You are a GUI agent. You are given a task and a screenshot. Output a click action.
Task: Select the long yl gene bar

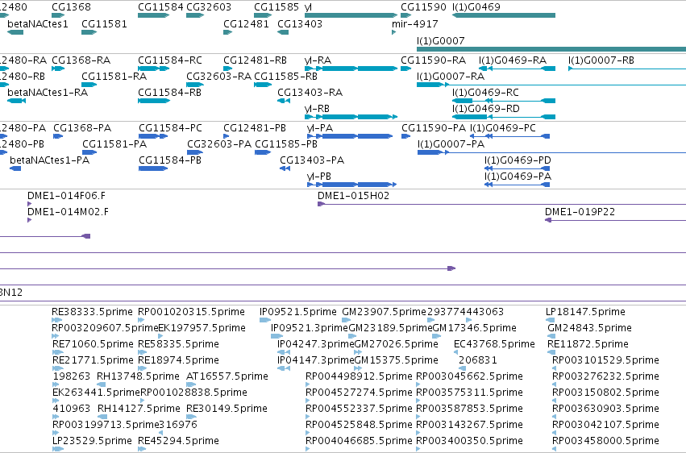click(x=351, y=15)
